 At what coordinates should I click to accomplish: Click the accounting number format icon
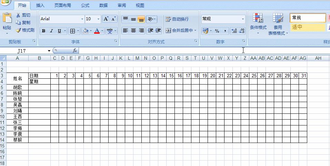(x=205, y=31)
